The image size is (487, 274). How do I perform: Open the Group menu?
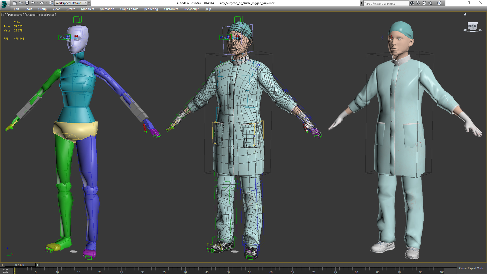42,9
